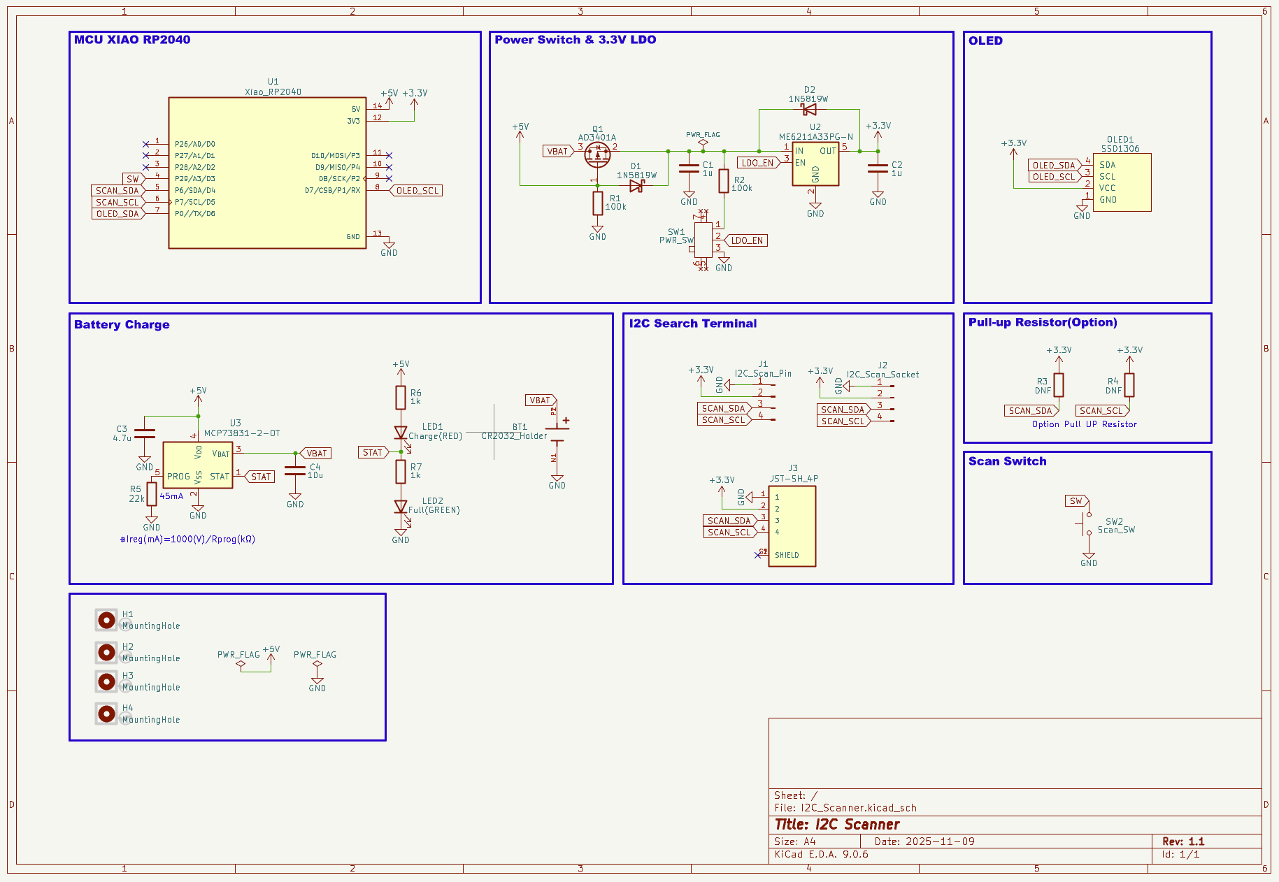The width and height of the screenshot is (1279, 882).
Task: Click the OLED1 SSD1306 display module
Action: click(x=1122, y=182)
